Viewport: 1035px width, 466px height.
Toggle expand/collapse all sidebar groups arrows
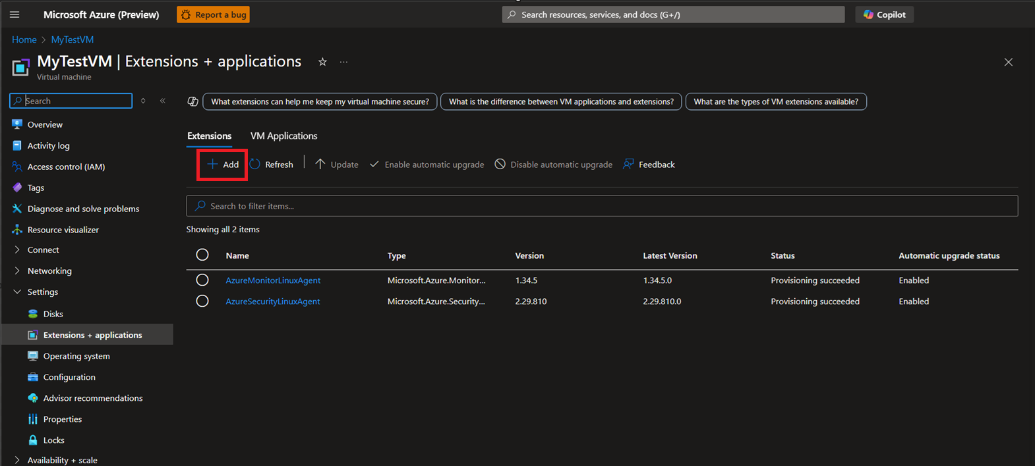[x=143, y=101]
